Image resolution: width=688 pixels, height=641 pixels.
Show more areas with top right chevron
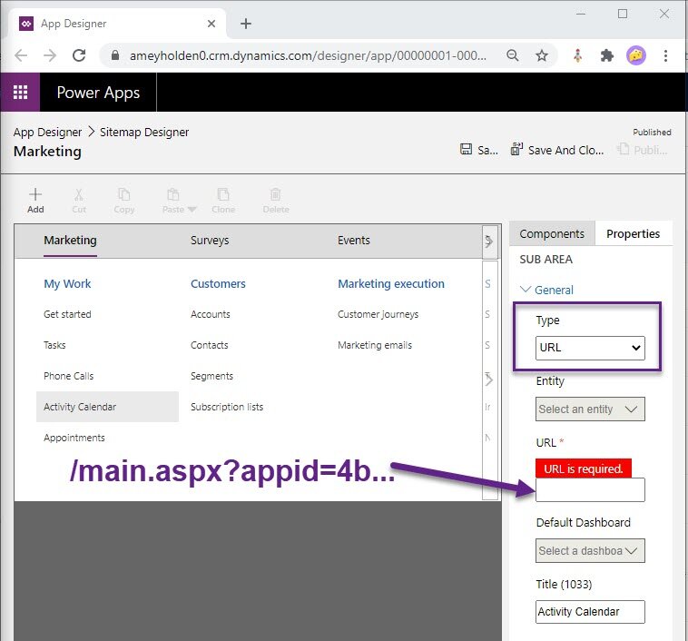(x=489, y=241)
